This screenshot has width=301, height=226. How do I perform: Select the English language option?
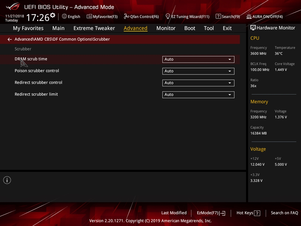pyautogui.click(x=74, y=17)
